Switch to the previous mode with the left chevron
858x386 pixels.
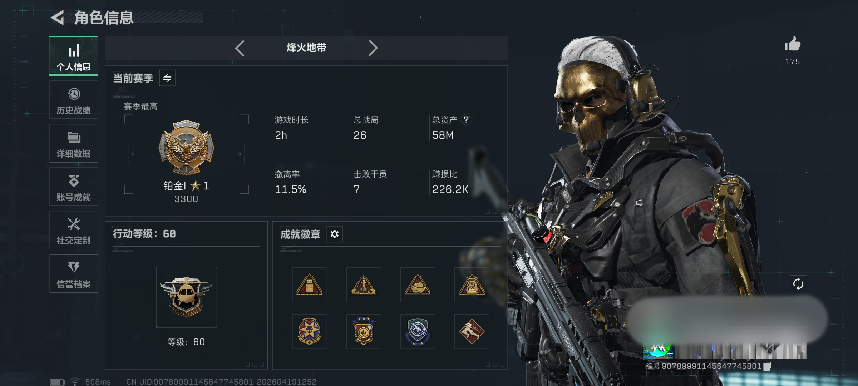pos(240,48)
